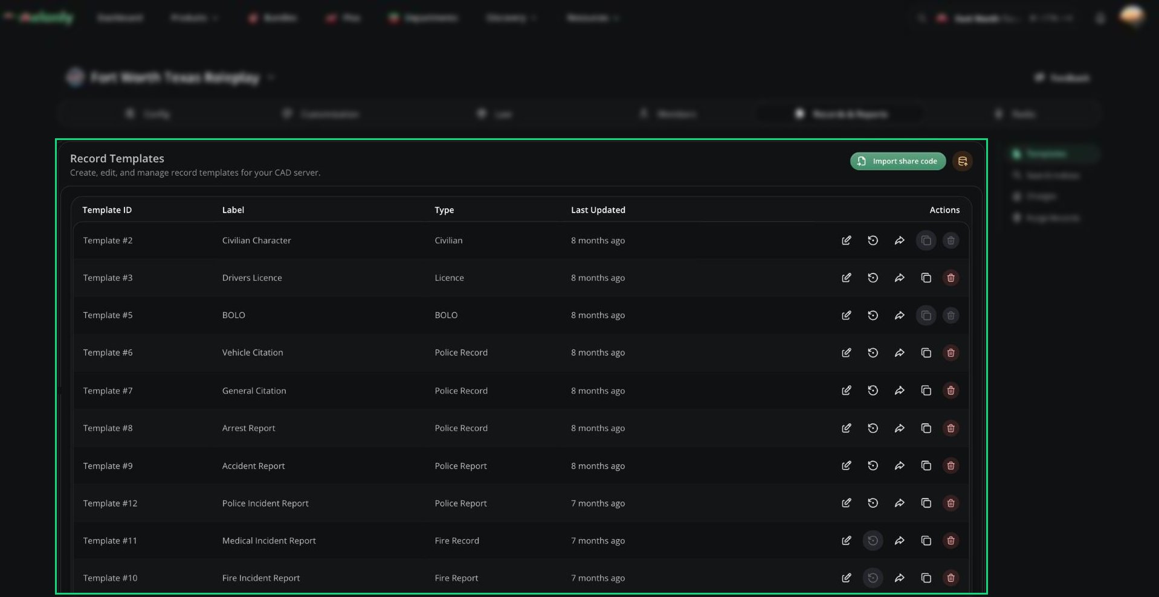Click the Label column header
Viewport: 1159px width, 597px height.
233,210
